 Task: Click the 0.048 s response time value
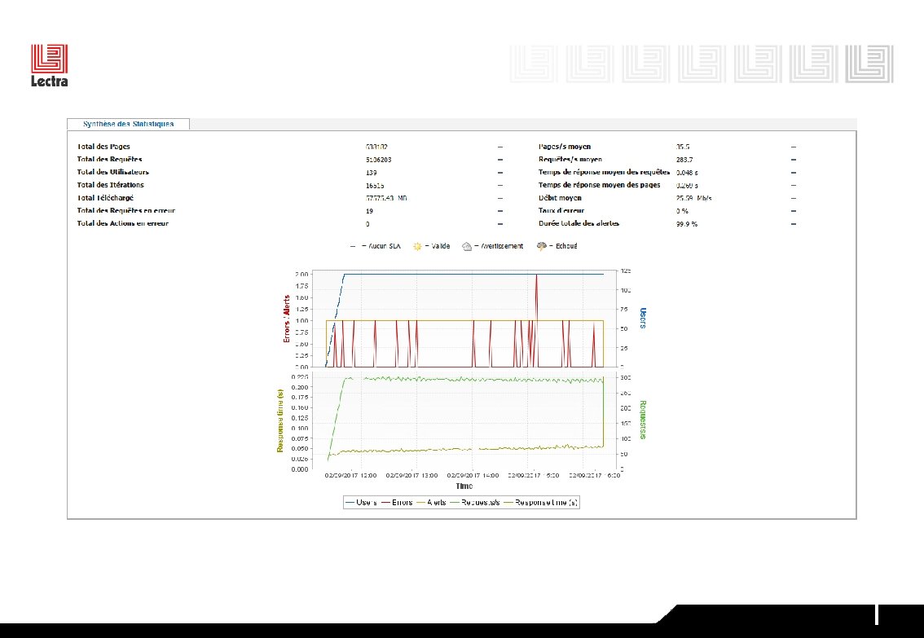687,173
